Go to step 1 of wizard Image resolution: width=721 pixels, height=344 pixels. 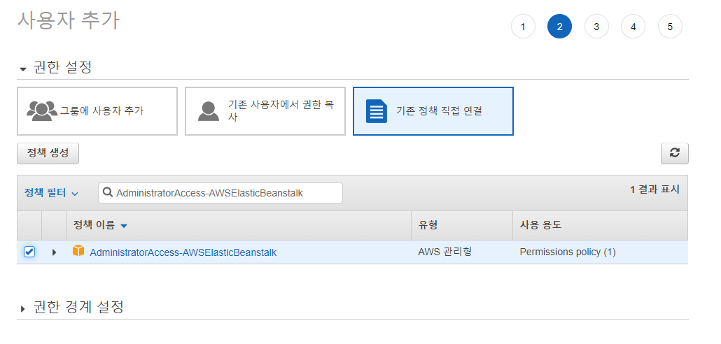[523, 26]
